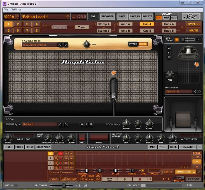Adjust the INPUT GAIN slider
Screen dimensions: 205x190
[x=61, y=185]
